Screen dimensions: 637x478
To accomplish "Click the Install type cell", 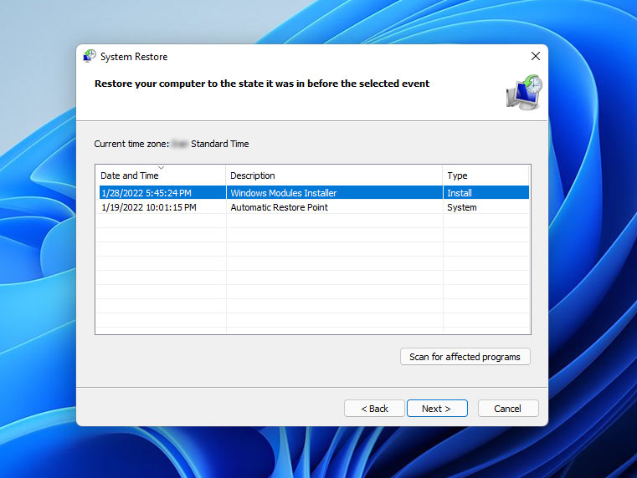I will (460, 192).
